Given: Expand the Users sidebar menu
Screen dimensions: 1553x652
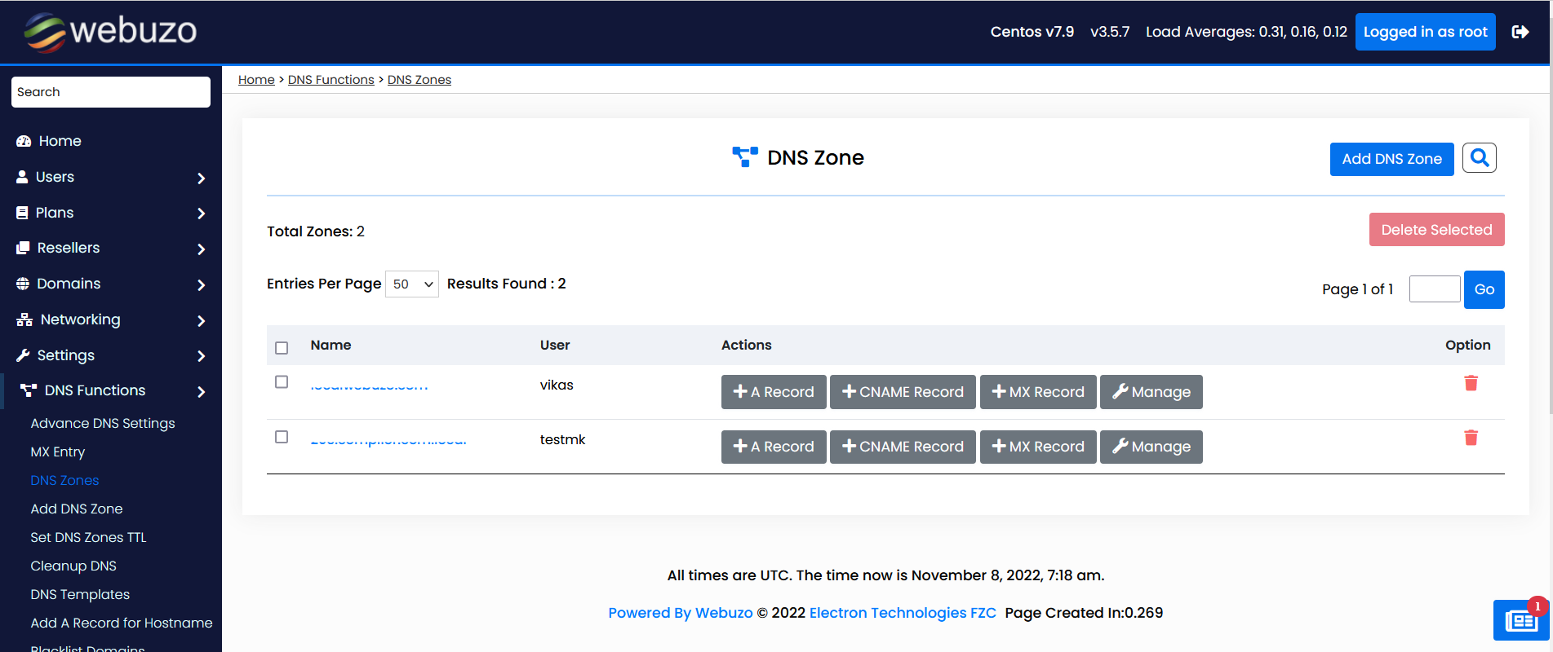Looking at the screenshot, I should [x=110, y=177].
